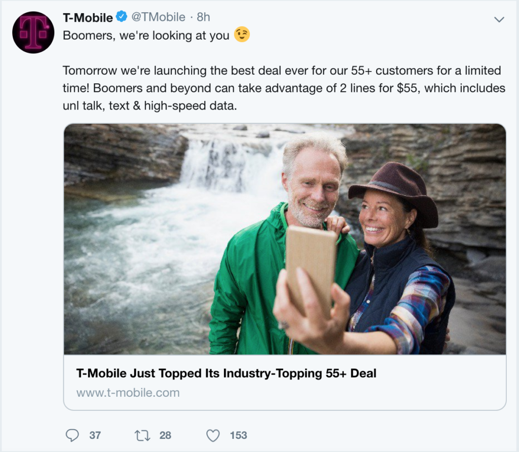Screen dimensions: 519x452
Task: Click the @TMobile handle
Action: (x=158, y=17)
